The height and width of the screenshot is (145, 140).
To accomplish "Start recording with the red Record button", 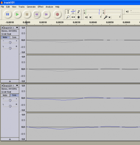I will (x=58, y=14).
